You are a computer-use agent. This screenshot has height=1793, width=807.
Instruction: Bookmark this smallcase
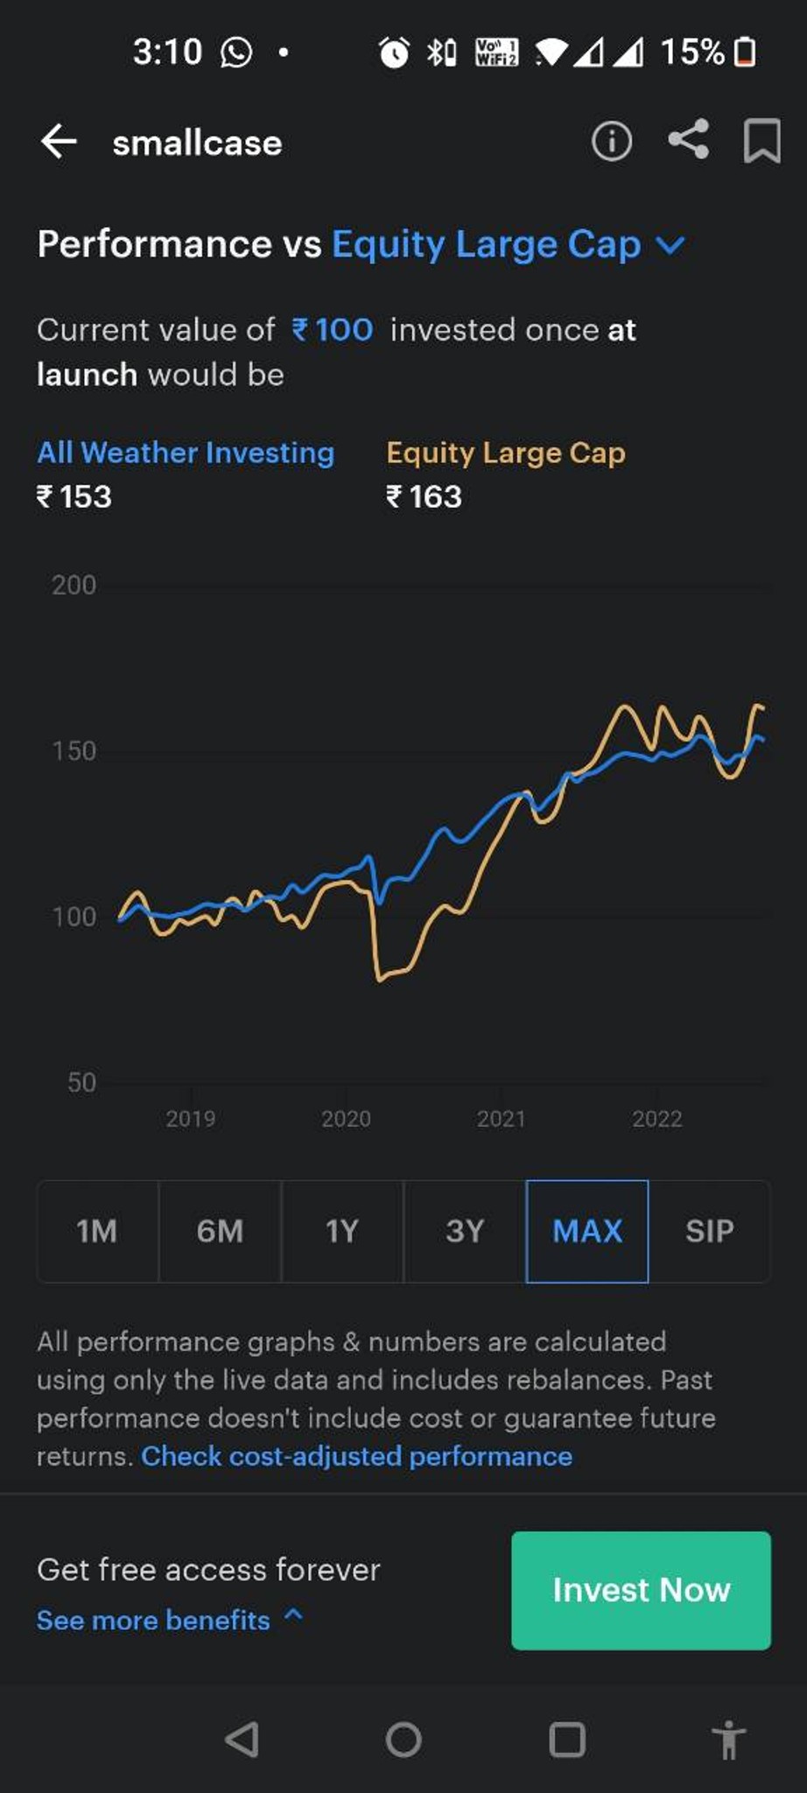(761, 141)
